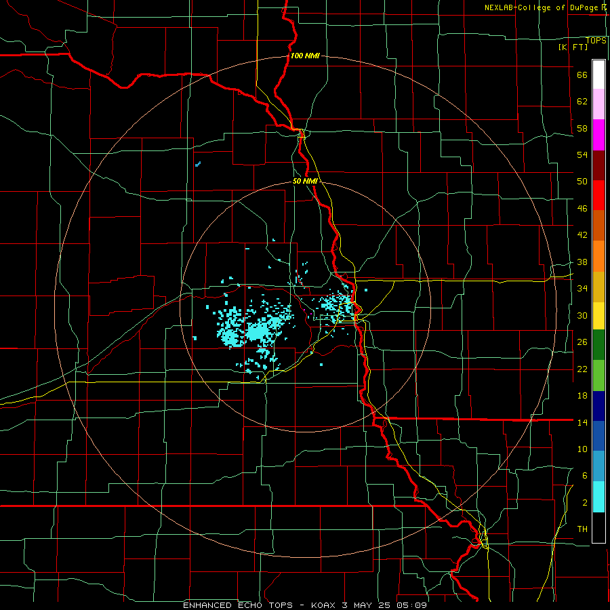Image resolution: width=610 pixels, height=610 pixels.
Task: Click the TH threshold legend label
Action: [x=582, y=529]
